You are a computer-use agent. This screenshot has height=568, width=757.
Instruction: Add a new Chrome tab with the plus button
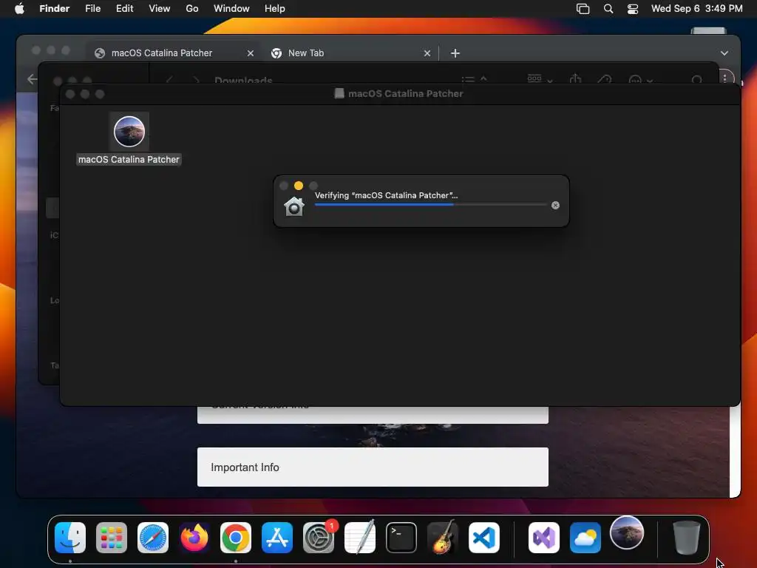(455, 53)
